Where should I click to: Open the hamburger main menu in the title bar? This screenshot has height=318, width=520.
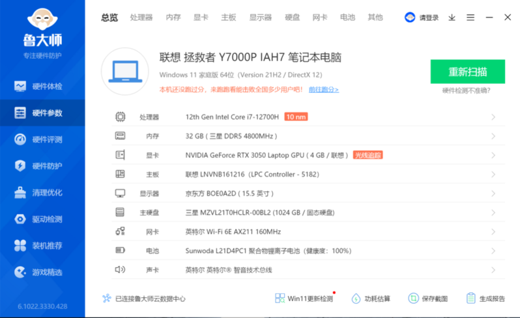click(470, 18)
